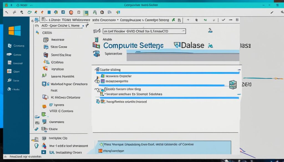Click the bold B icon in header toolbar
The image size is (284, 162).
(x=179, y=20)
